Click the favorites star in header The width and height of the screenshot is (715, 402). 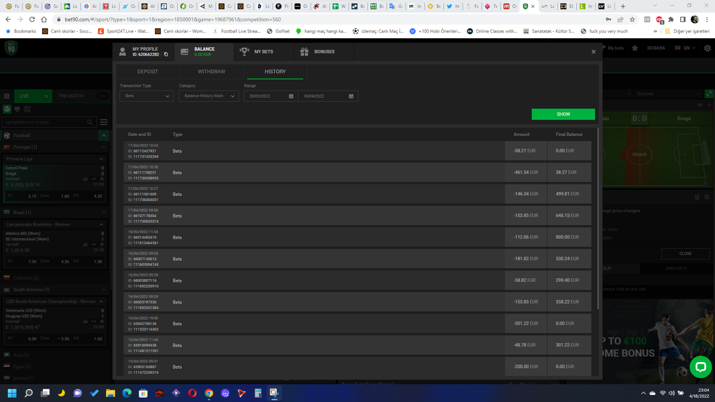coord(635,48)
